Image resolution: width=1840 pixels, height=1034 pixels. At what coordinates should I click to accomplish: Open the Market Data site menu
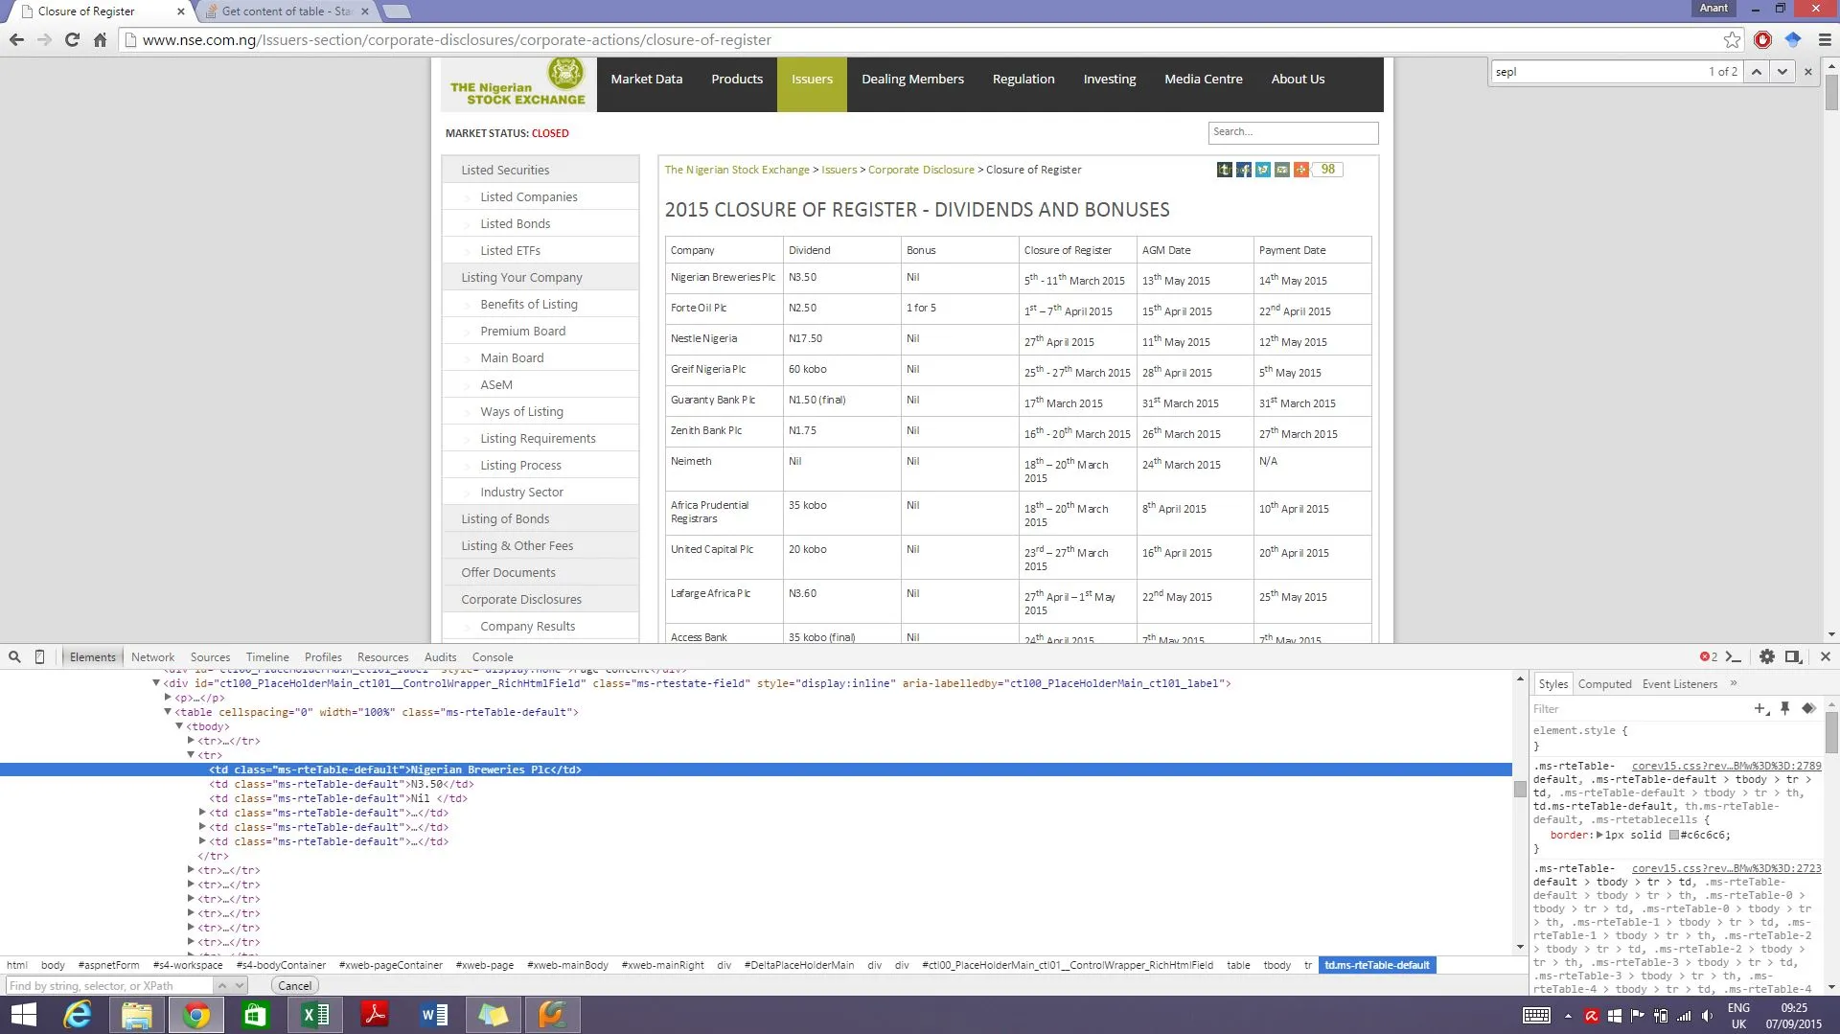(647, 80)
